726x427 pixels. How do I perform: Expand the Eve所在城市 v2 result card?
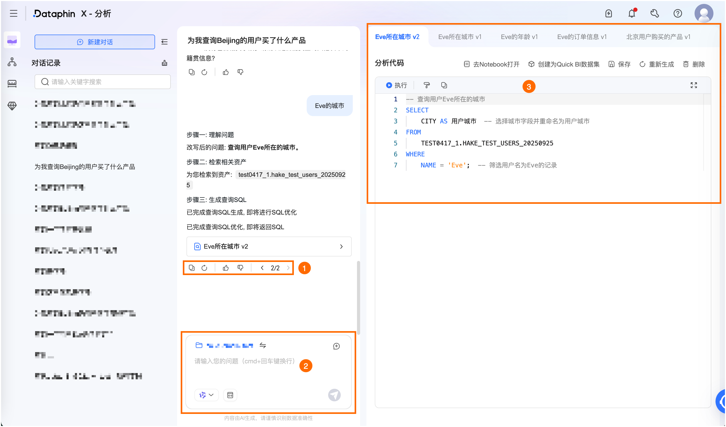coord(269,247)
